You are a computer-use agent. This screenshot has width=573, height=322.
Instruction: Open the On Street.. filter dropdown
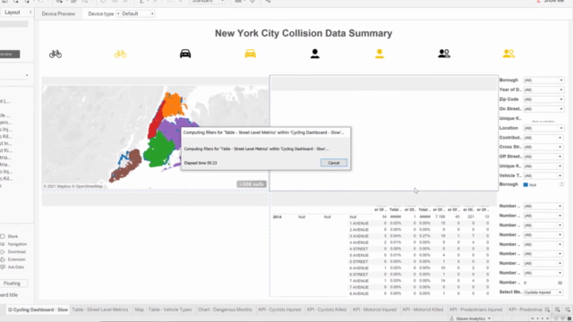[x=543, y=109]
